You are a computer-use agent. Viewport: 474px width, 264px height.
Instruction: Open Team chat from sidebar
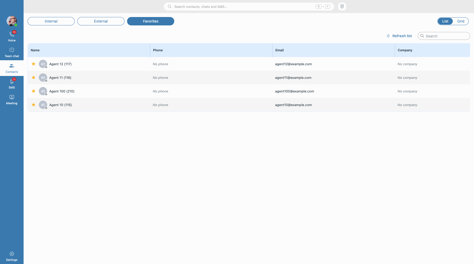pyautogui.click(x=12, y=52)
